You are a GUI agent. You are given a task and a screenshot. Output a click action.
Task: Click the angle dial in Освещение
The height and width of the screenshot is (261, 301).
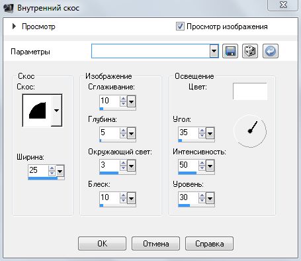pos(250,130)
